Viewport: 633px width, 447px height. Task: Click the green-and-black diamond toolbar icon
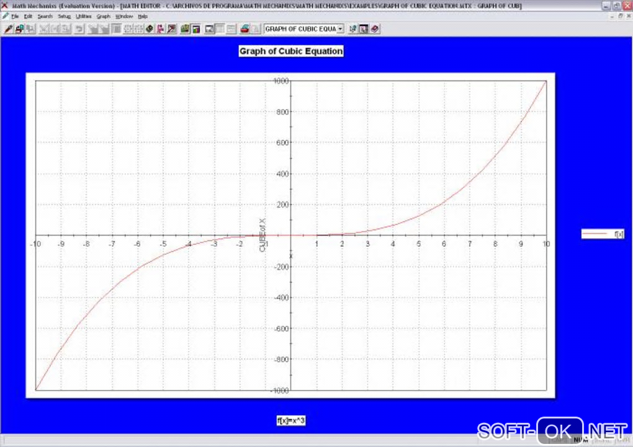point(150,29)
